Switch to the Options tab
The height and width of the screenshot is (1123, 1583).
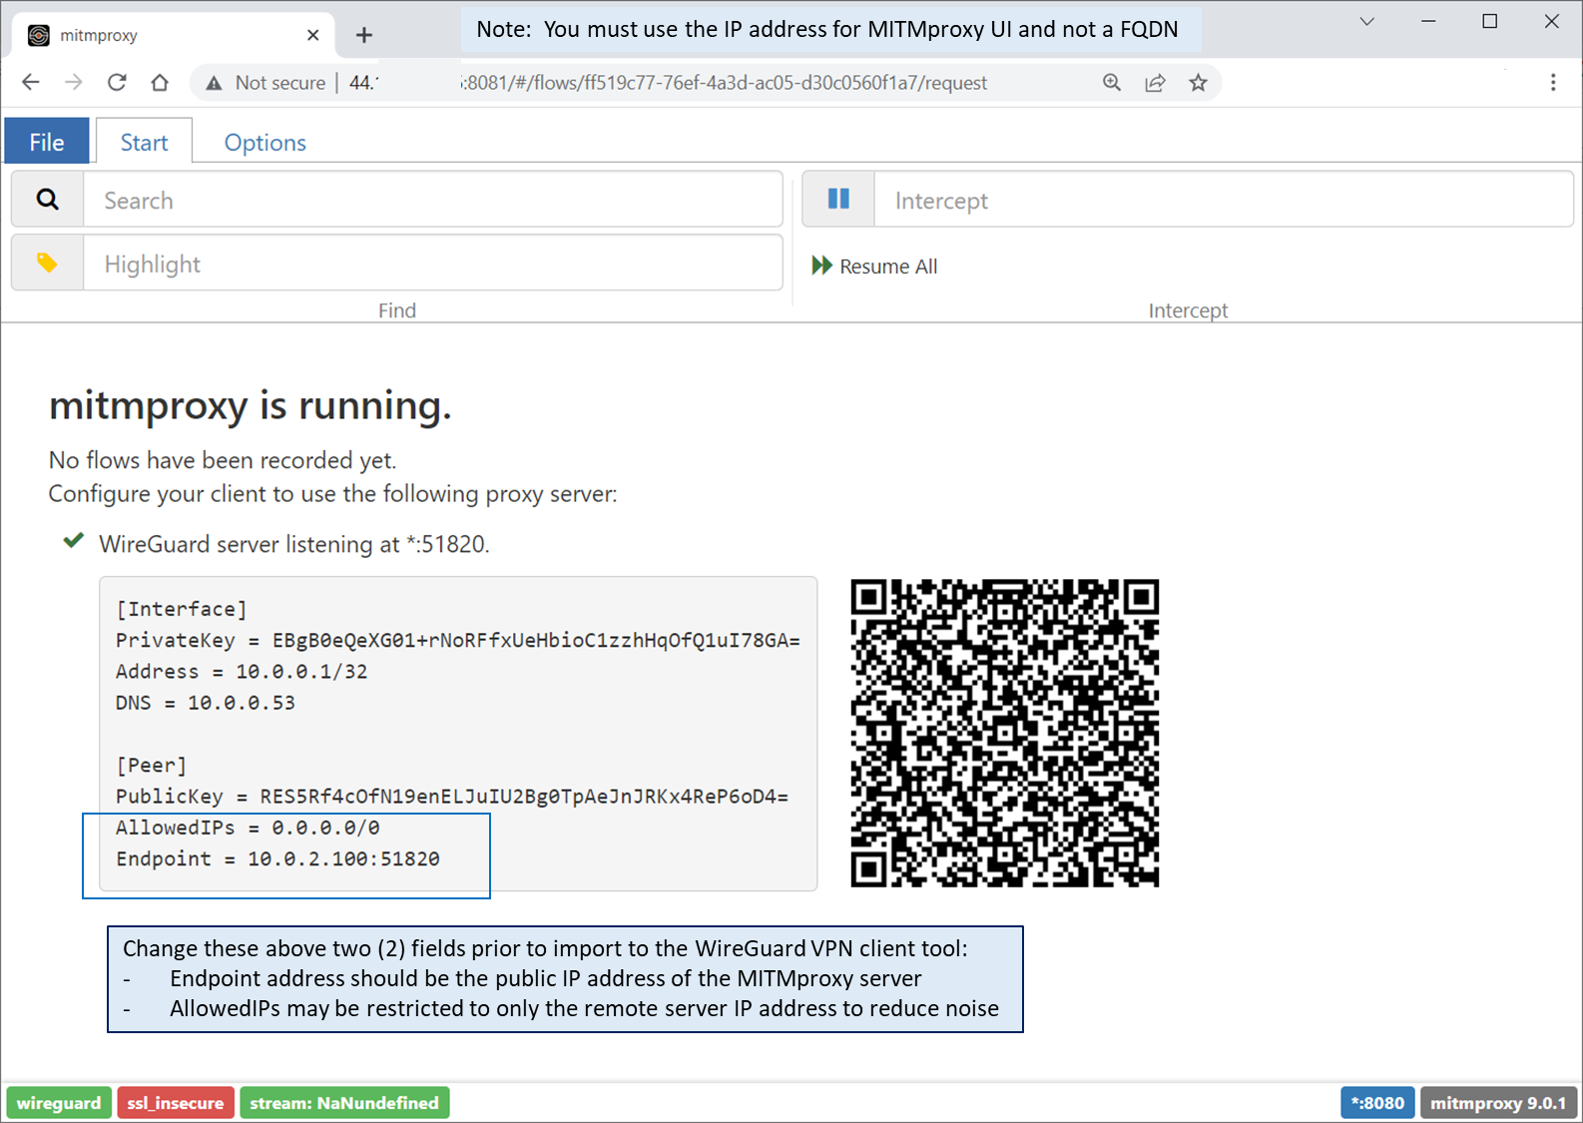tap(264, 142)
